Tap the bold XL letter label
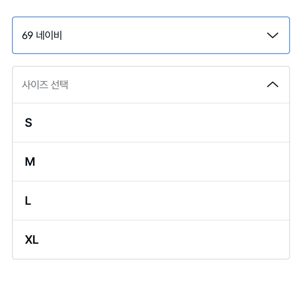The height and width of the screenshot is (288, 302). coord(32,240)
